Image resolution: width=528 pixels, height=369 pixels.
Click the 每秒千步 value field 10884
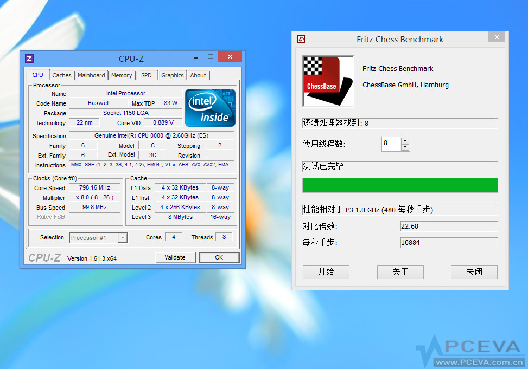[x=449, y=243]
